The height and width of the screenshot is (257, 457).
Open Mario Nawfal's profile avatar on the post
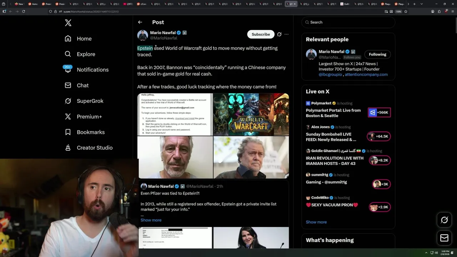click(142, 35)
